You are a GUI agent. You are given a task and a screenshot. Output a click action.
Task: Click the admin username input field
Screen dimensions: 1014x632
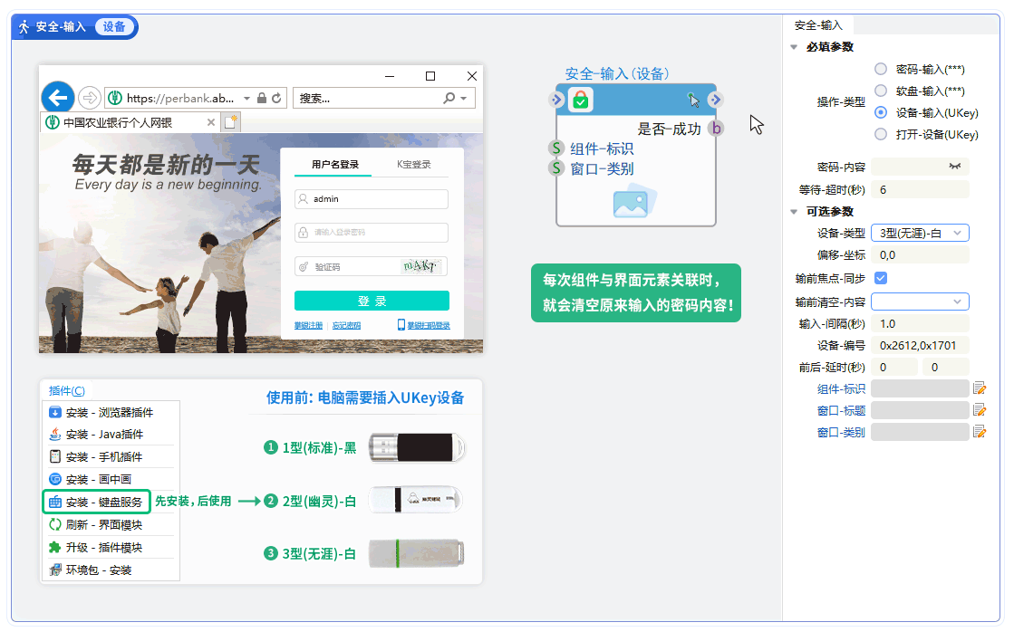371,198
